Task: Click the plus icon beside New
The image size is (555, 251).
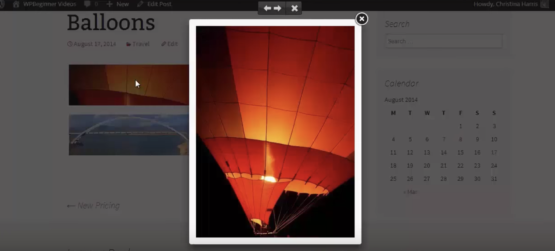Action: (109, 4)
